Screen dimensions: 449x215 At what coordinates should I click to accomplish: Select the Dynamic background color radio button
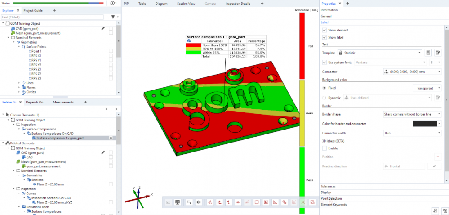tap(325, 97)
